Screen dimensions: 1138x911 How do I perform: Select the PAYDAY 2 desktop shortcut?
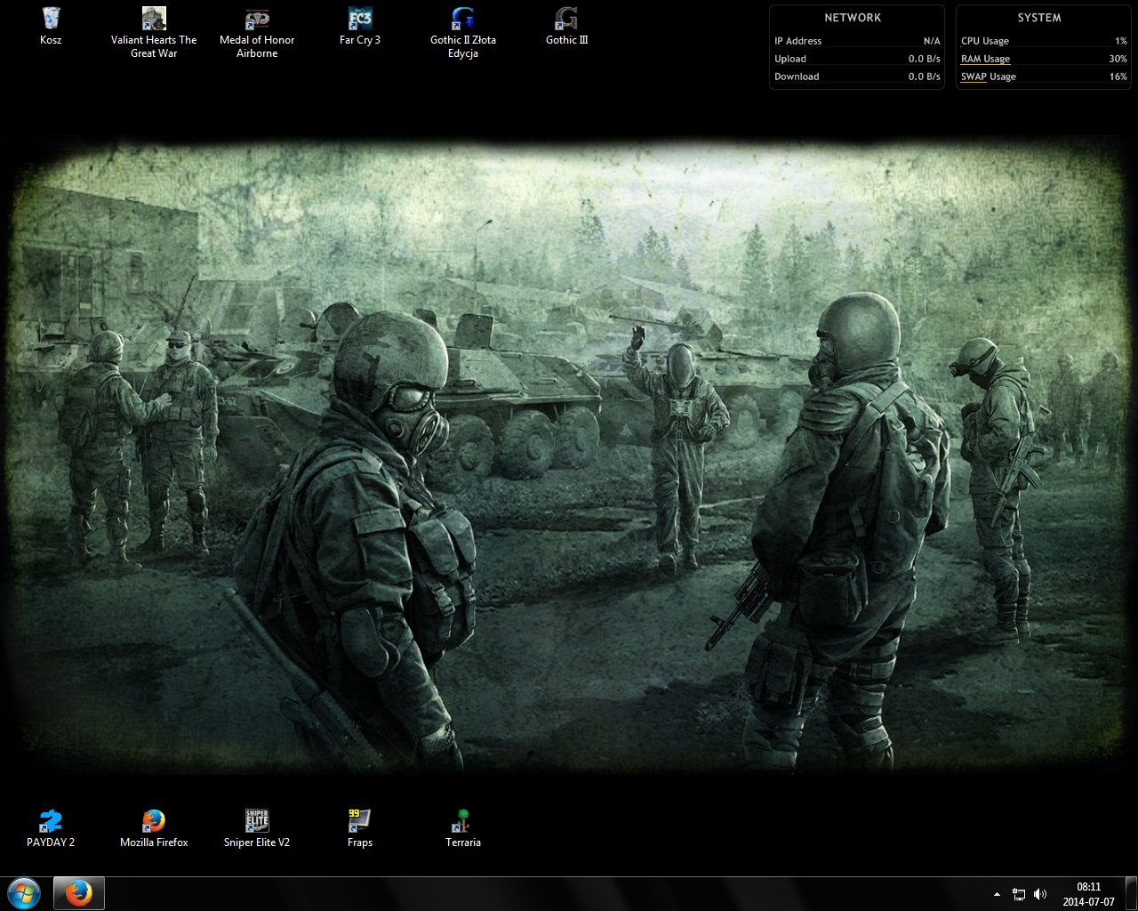point(51,828)
